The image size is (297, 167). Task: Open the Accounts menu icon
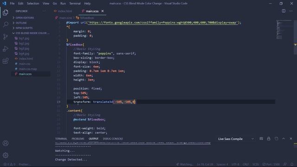pyautogui.click(x=6, y=143)
